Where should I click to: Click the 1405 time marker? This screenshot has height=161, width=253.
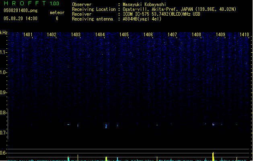124,34
